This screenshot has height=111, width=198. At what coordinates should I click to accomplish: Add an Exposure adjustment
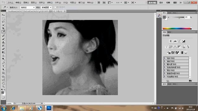183,41
